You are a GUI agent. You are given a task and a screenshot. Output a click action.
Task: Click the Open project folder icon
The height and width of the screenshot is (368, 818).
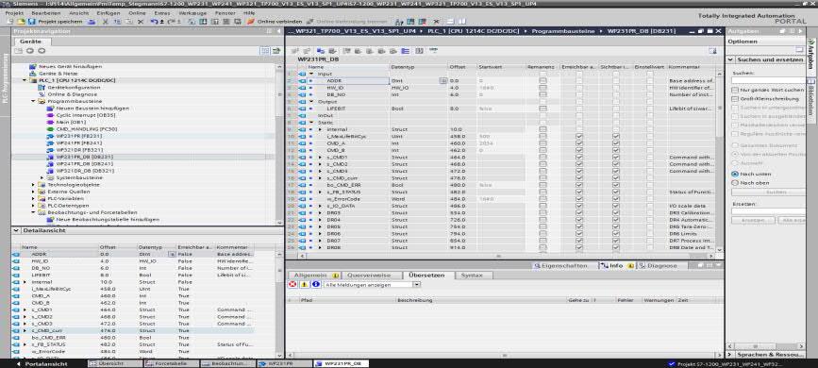pos(22,22)
